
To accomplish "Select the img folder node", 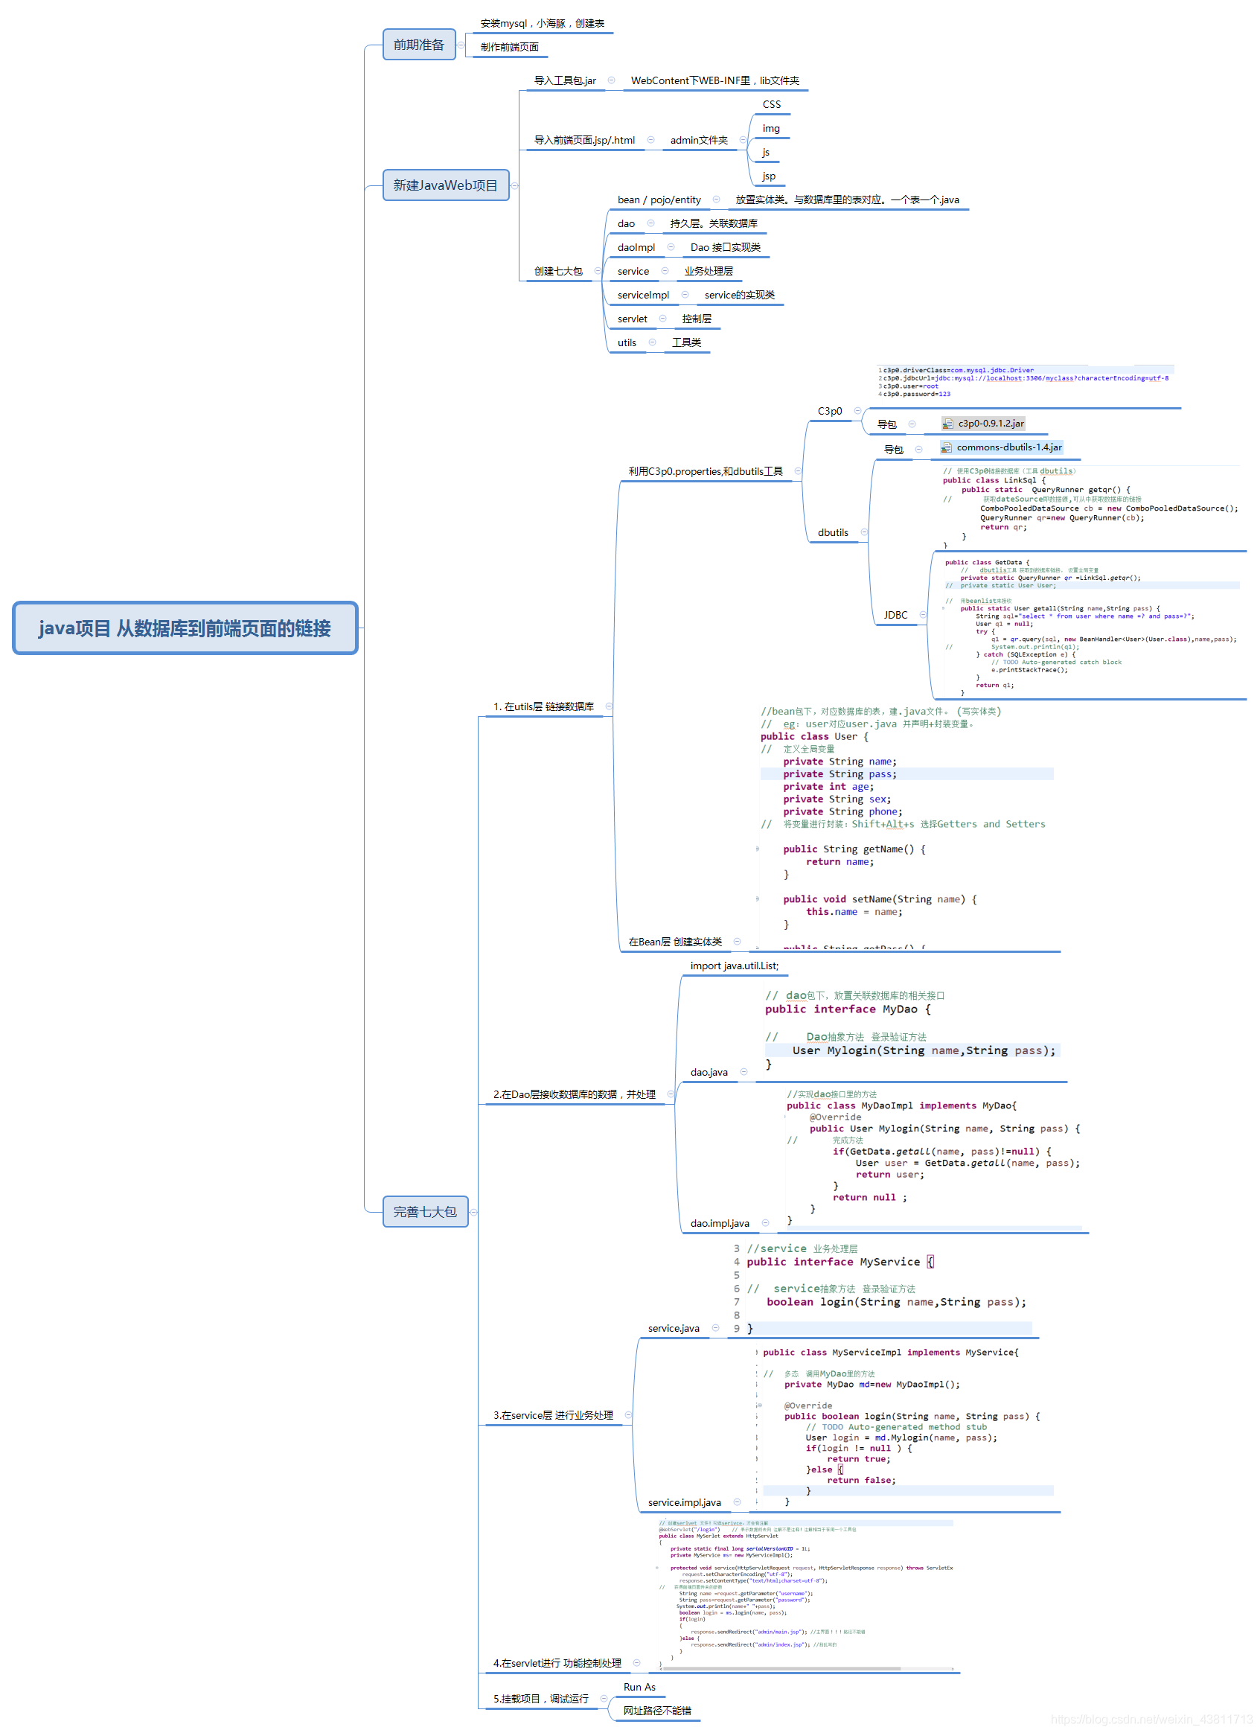I will point(771,128).
